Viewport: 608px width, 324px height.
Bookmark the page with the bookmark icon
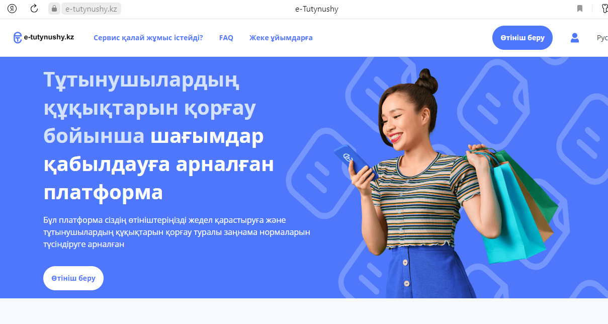coord(580,9)
